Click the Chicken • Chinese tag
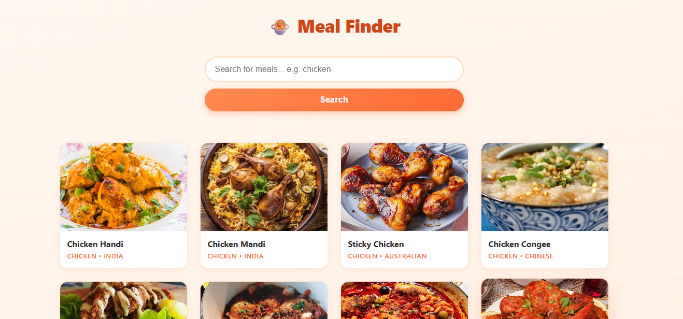The height and width of the screenshot is (319, 683). [521, 256]
